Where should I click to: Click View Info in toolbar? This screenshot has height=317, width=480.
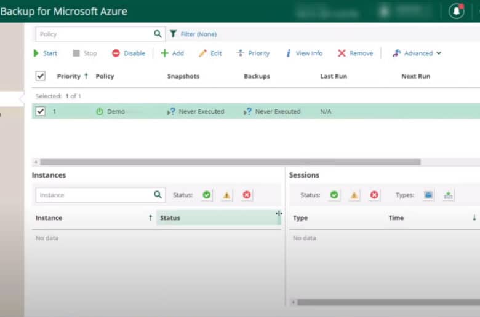point(304,53)
